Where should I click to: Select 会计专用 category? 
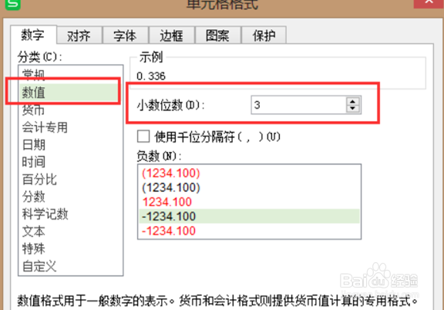pos(70,127)
